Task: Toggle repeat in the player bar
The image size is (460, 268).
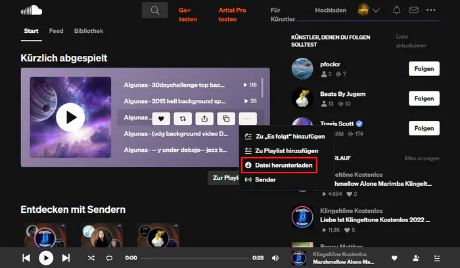Action: tap(109, 258)
